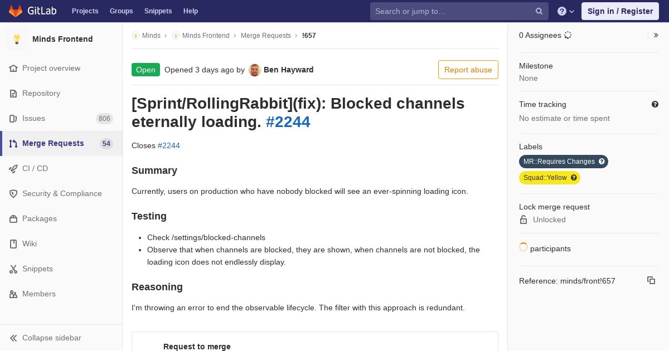669x351 pixels.
Task: Click the Unlocked padlock icon
Action: click(x=523, y=220)
